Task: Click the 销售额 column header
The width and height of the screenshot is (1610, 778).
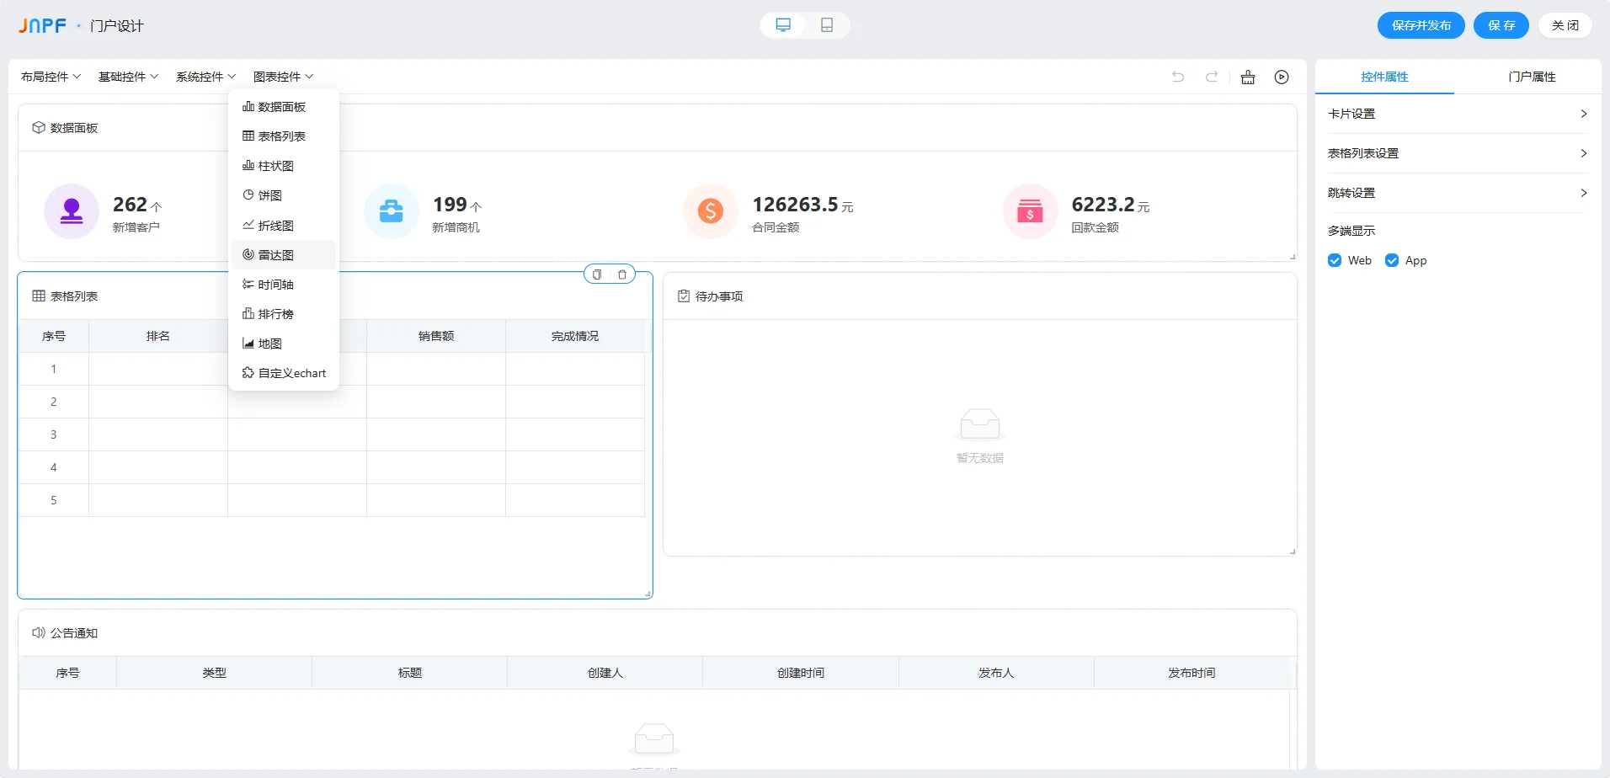Action: (436, 336)
